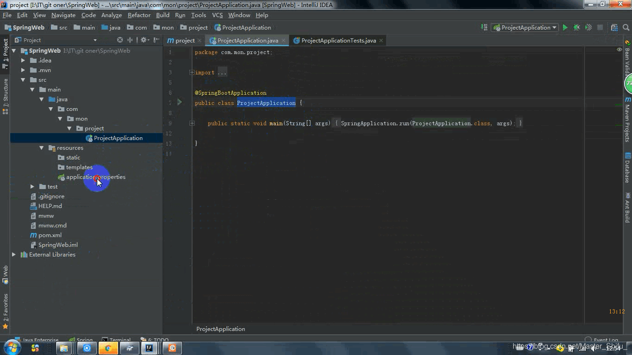Open Windows Start menu orb
632x355 pixels.
click(12, 348)
